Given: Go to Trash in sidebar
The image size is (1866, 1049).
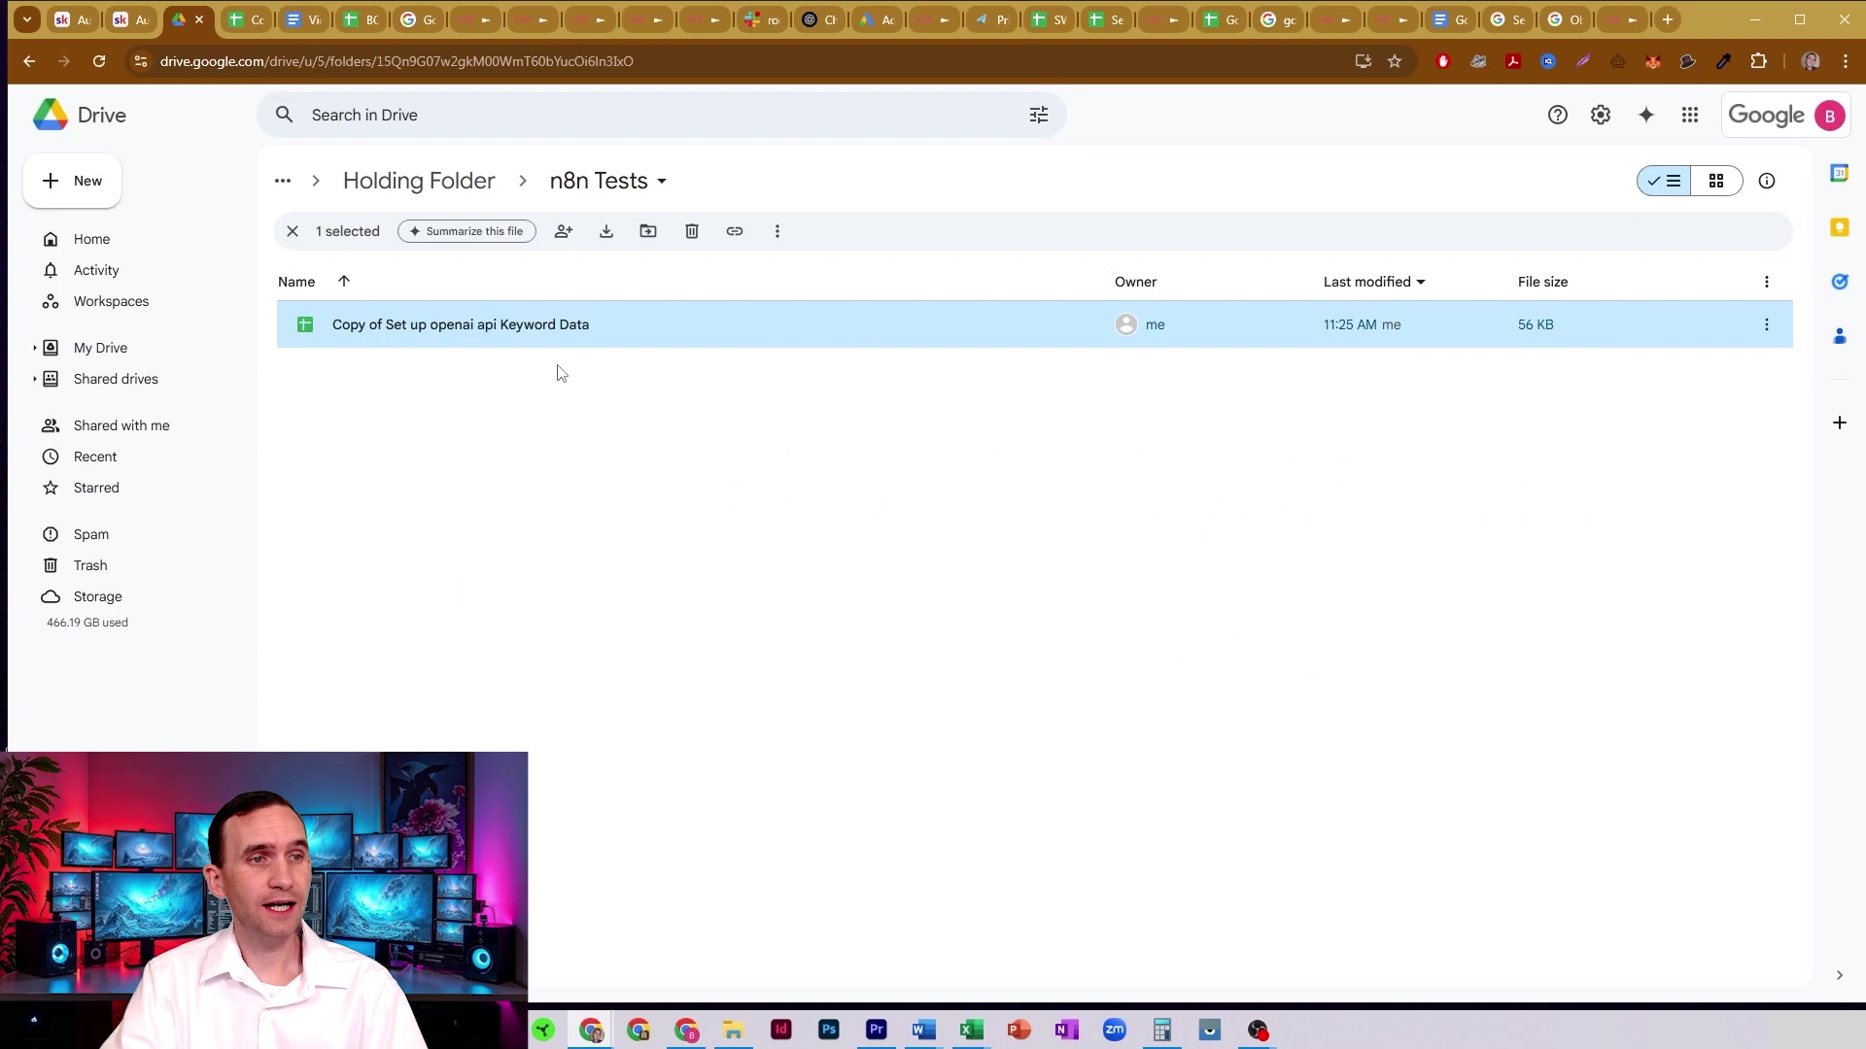Looking at the screenshot, I should (90, 565).
